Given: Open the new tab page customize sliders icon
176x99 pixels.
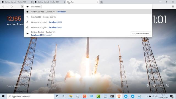Looking at the screenshot, I should pyautogui.click(x=148, y=86).
